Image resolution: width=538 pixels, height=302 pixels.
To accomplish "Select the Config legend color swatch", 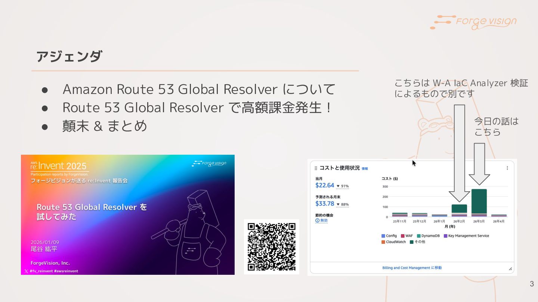I will point(383,236).
